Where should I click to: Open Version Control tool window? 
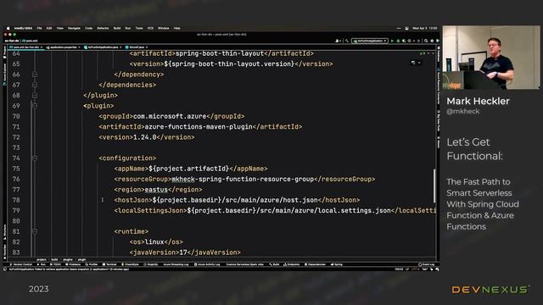(21, 264)
